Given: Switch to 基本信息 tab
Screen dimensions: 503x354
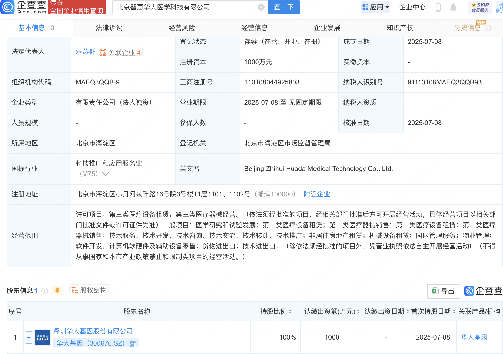Looking at the screenshot, I should (x=36, y=28).
